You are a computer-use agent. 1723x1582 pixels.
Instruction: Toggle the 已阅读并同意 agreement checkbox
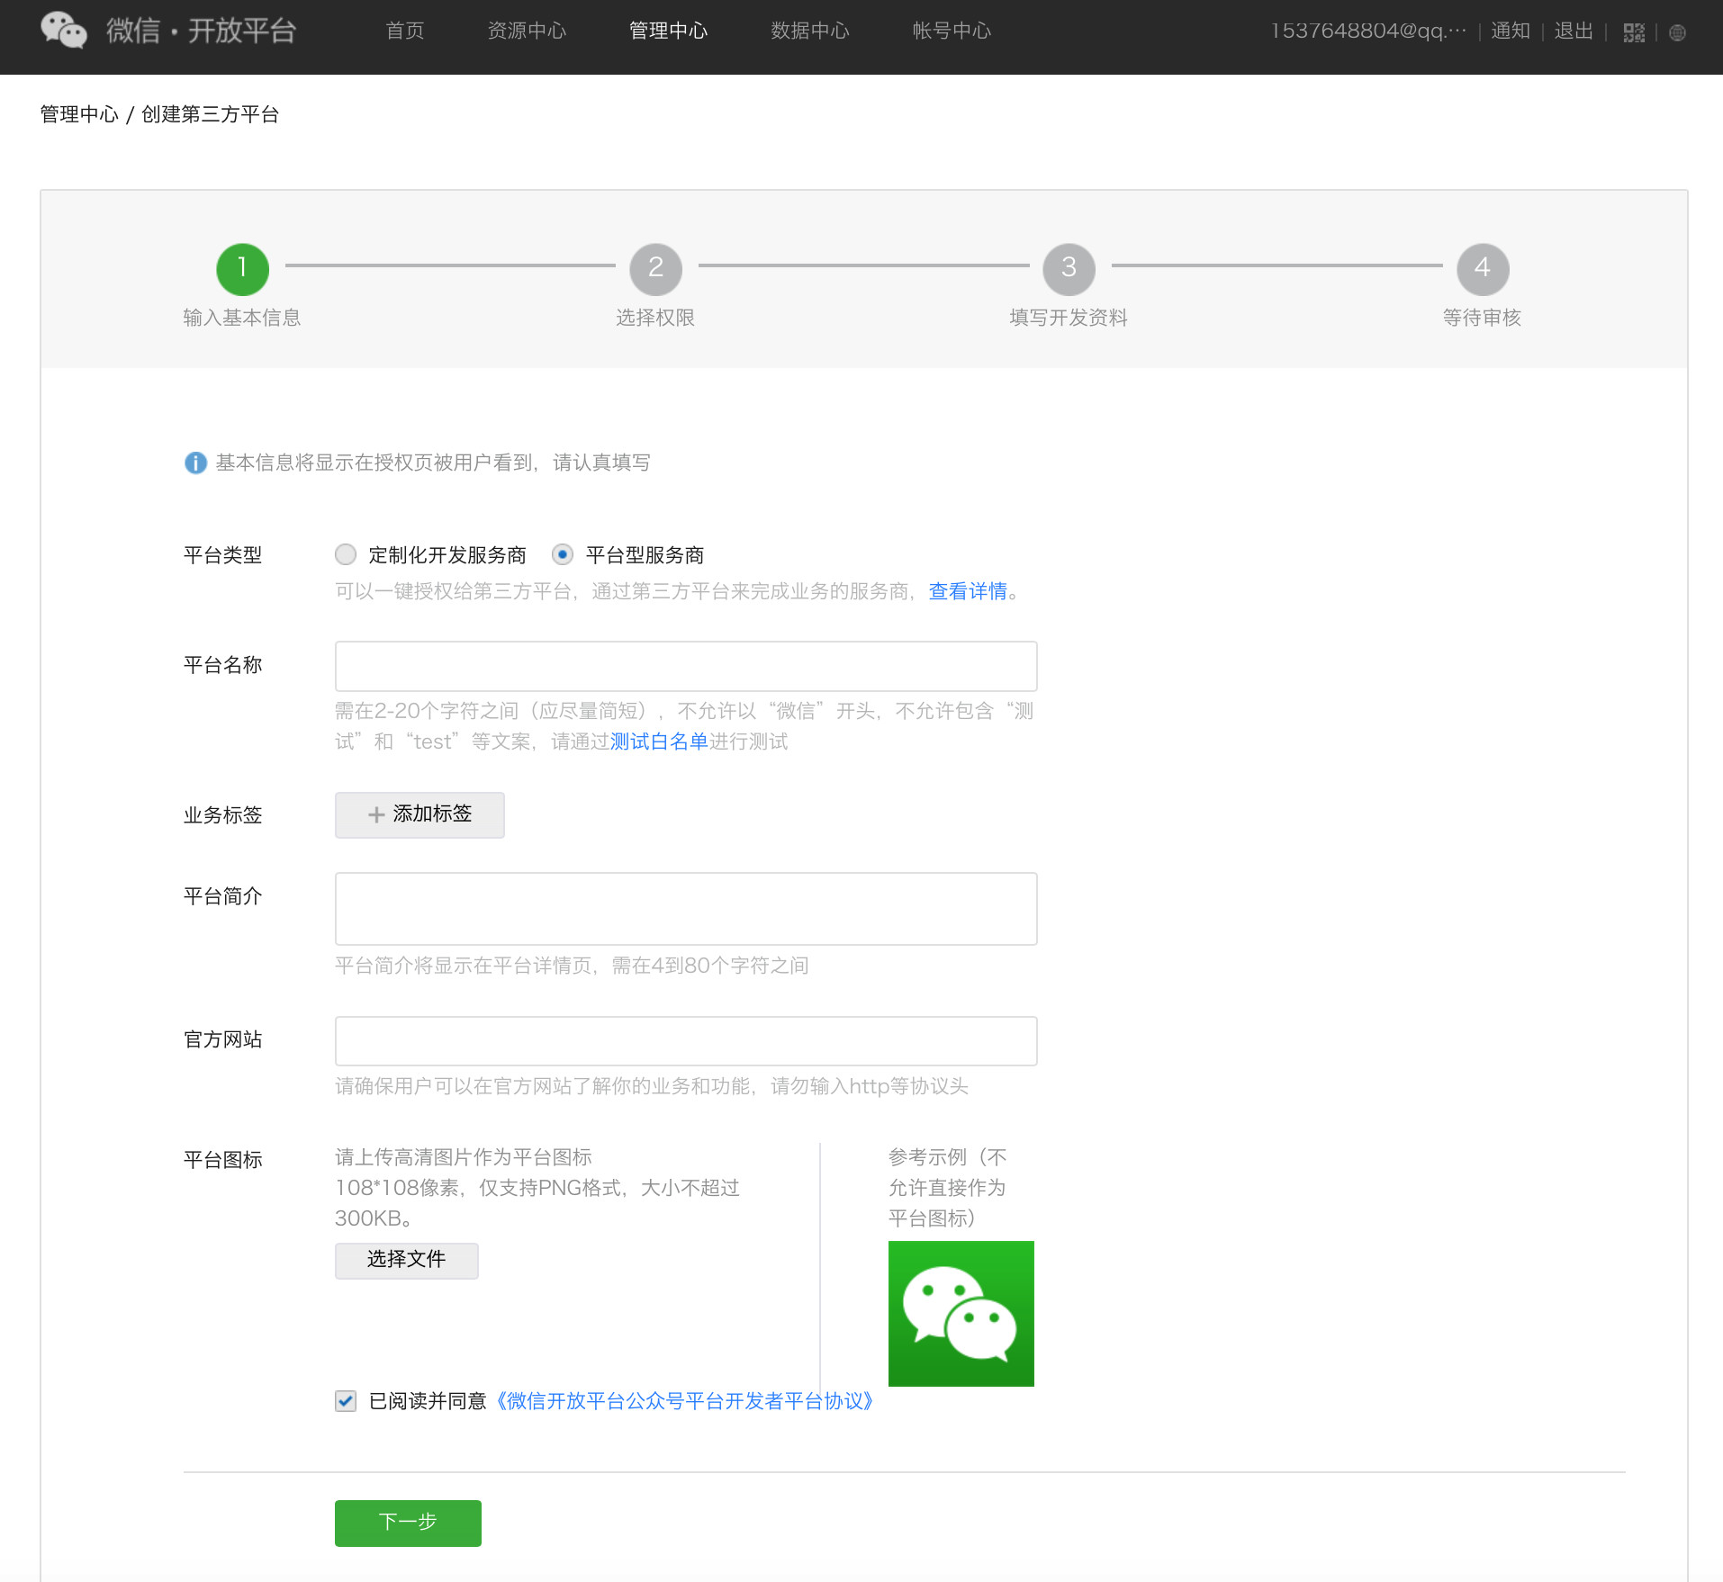346,1401
